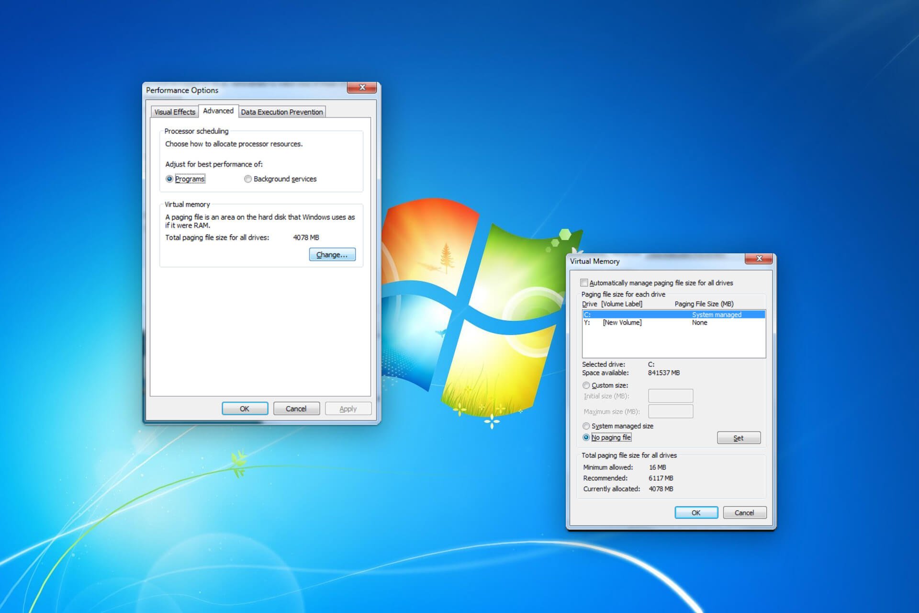Click the Initial size (MB) field
The width and height of the screenshot is (919, 613).
[x=671, y=396]
